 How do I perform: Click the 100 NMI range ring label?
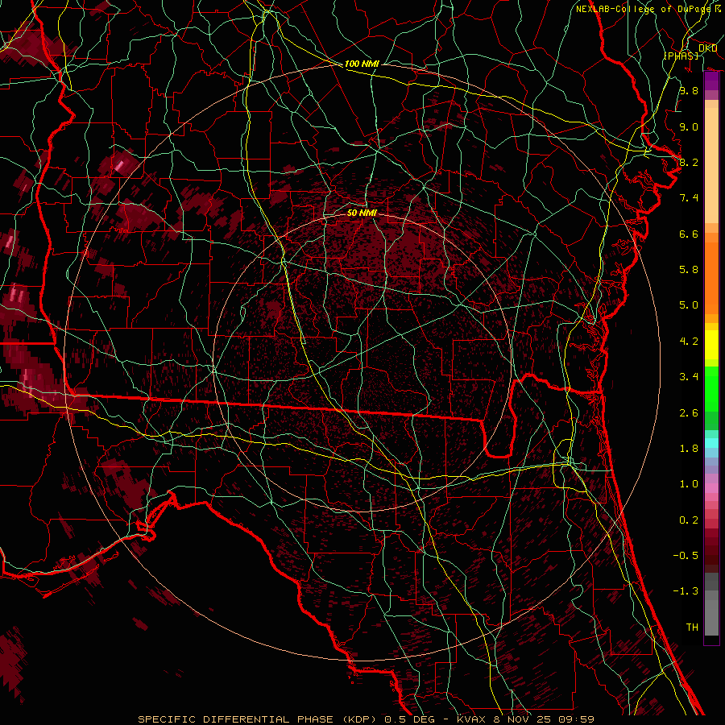click(x=362, y=64)
